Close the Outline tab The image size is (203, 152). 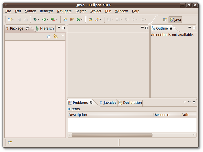pos(171,29)
